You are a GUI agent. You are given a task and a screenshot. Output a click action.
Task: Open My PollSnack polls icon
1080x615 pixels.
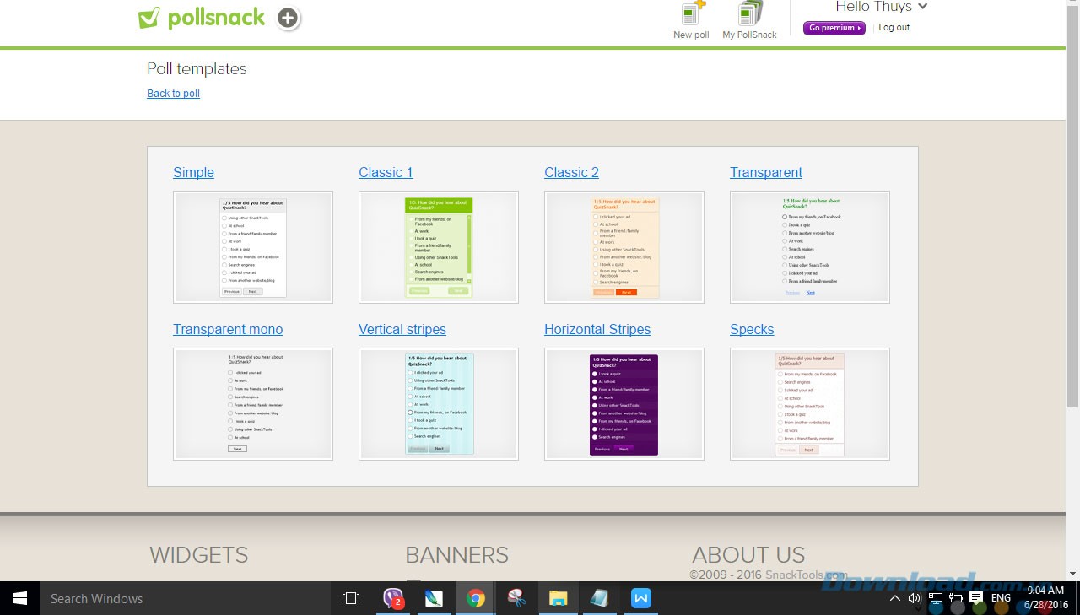pos(749,15)
